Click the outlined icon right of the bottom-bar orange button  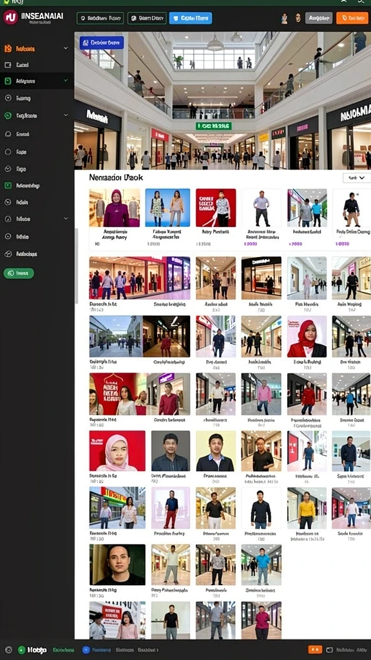[x=329, y=650]
